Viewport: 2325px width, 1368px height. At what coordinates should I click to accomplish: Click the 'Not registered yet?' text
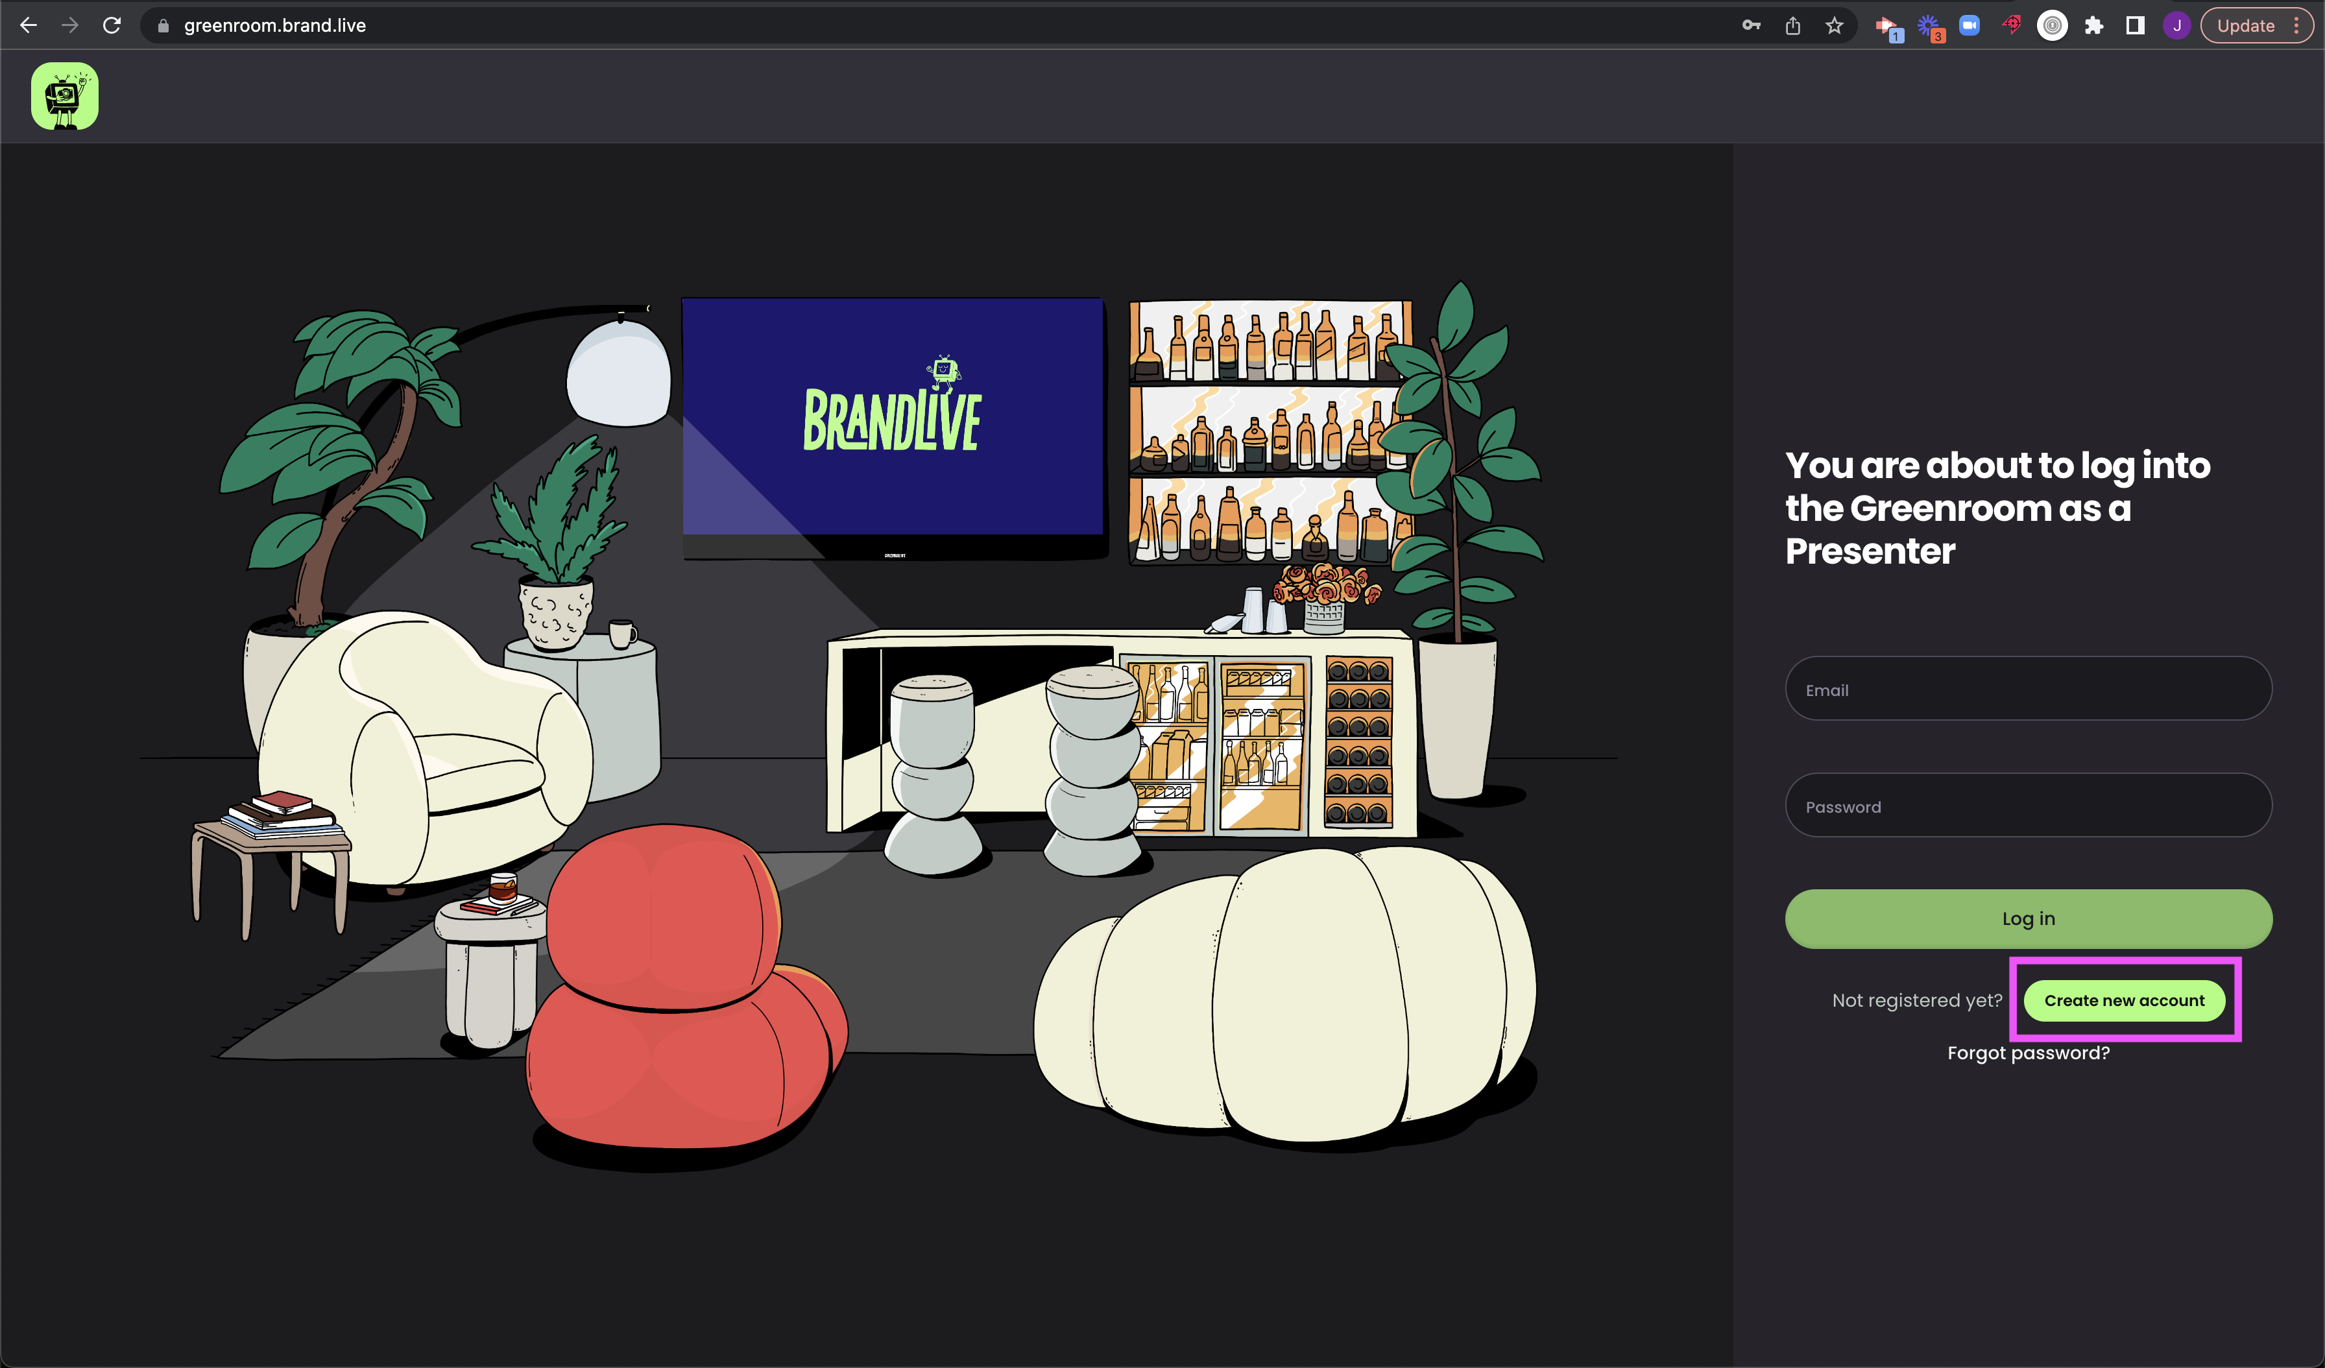(x=1917, y=1000)
